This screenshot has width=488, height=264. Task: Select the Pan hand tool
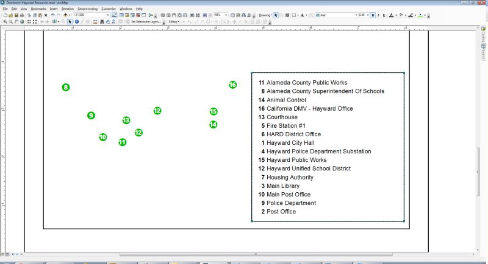point(16,22)
